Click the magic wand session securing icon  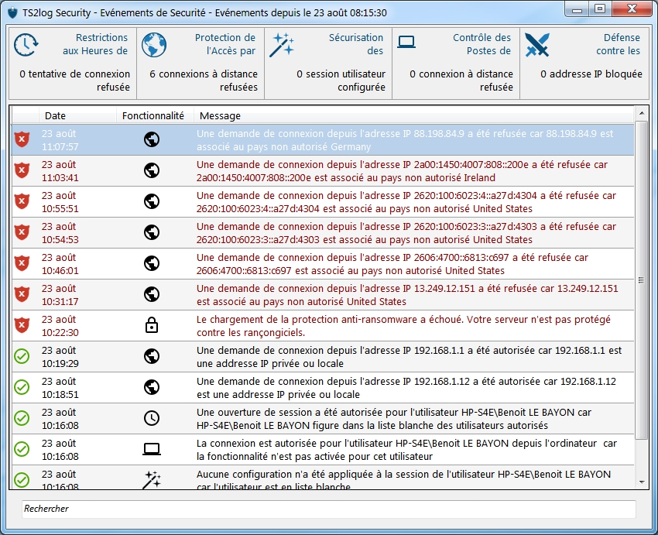click(x=282, y=44)
